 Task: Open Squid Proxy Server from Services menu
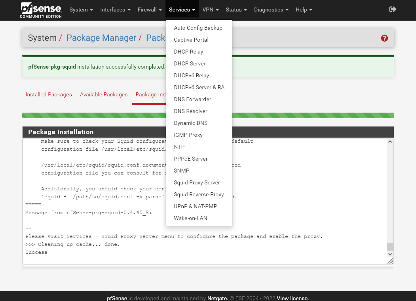(x=197, y=182)
